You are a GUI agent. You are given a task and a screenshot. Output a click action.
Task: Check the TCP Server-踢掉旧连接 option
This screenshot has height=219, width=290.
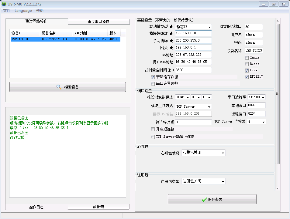point(153,137)
